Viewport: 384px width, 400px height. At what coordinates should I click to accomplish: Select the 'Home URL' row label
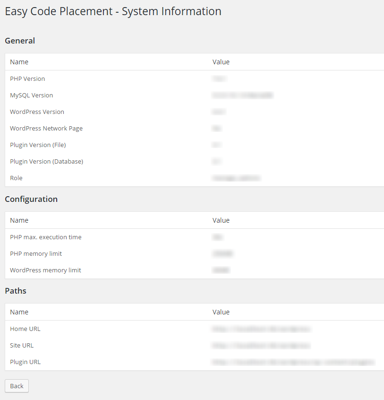point(25,329)
